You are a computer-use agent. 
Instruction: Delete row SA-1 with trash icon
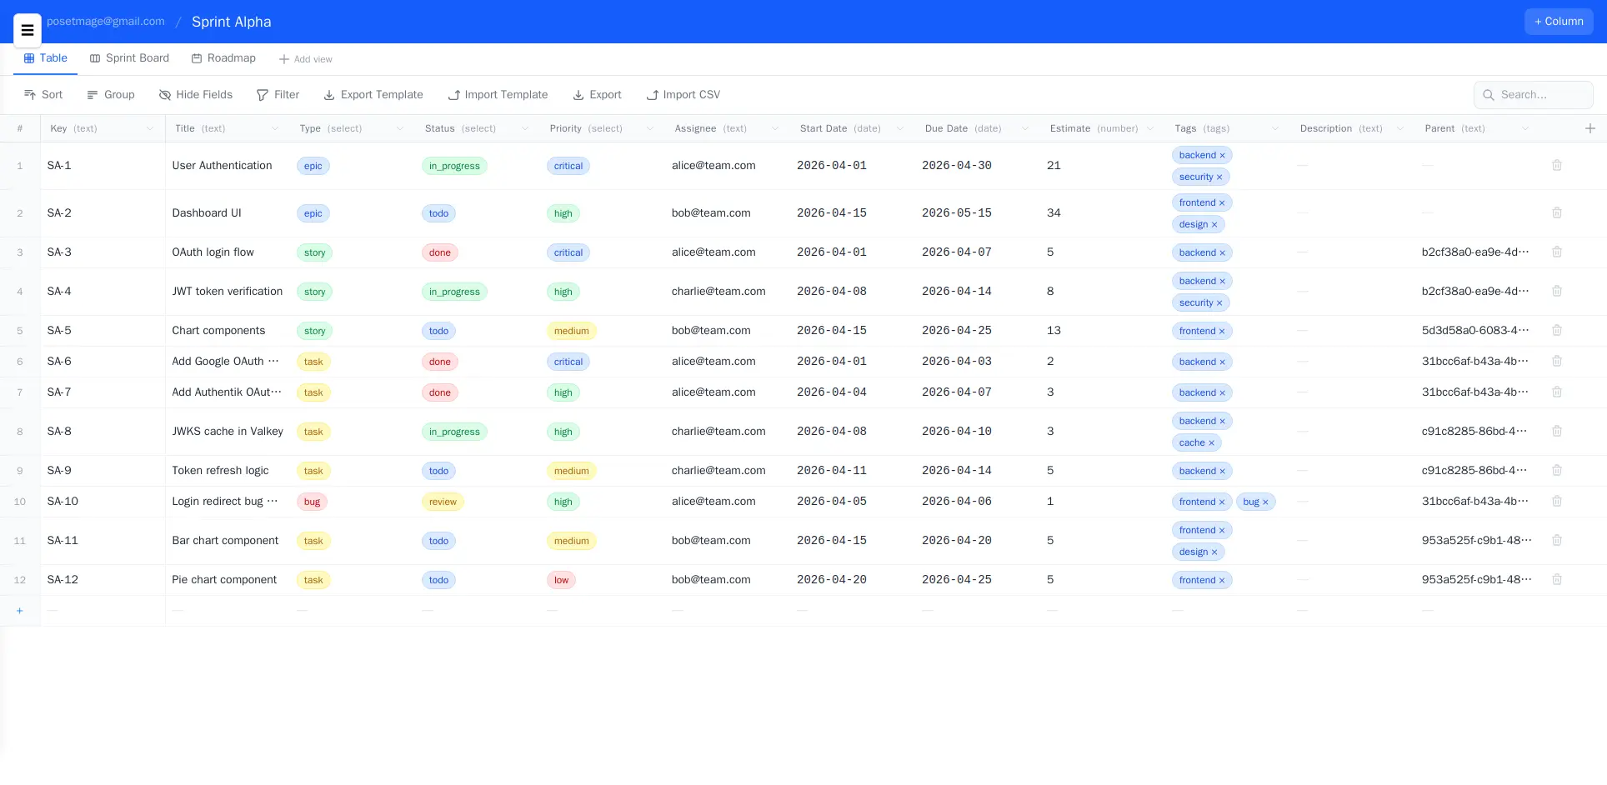click(1556, 166)
